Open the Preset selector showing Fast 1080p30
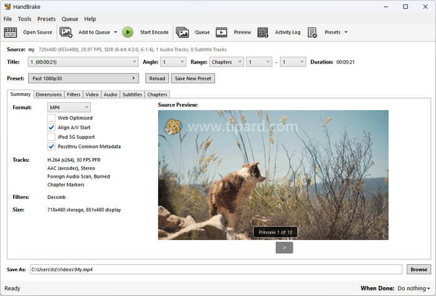436x296 pixels. click(83, 78)
